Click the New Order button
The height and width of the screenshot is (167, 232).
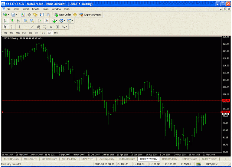tap(63, 14)
